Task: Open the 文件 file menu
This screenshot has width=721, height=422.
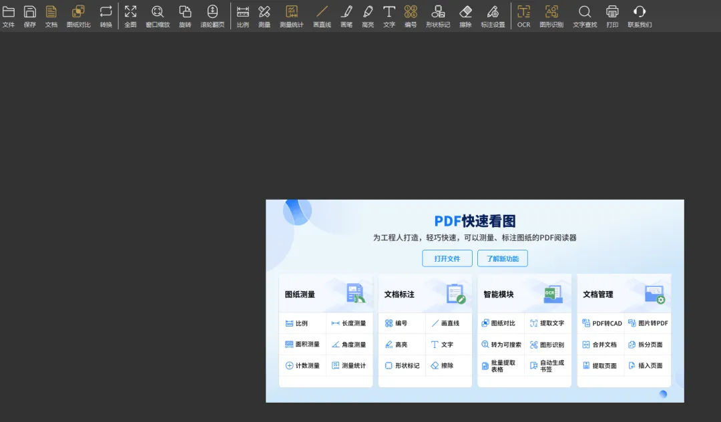Action: tap(9, 16)
